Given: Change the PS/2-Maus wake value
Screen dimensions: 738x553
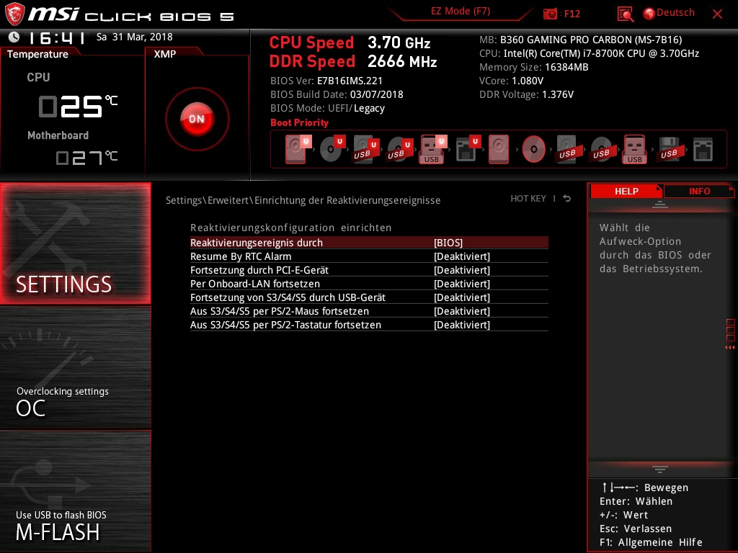Looking at the screenshot, I should 462,311.
